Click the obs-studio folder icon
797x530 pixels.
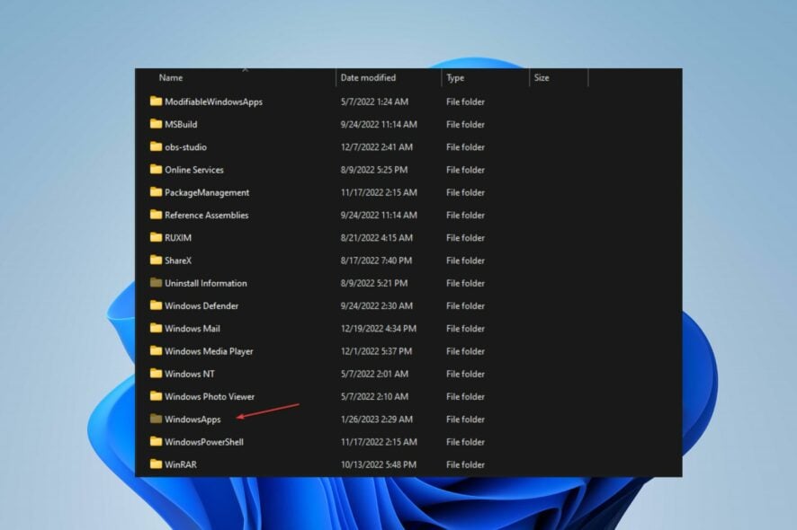[x=156, y=146]
